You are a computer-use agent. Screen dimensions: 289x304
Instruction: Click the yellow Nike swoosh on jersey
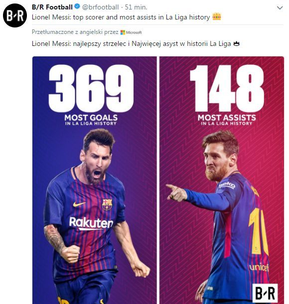click(79, 204)
